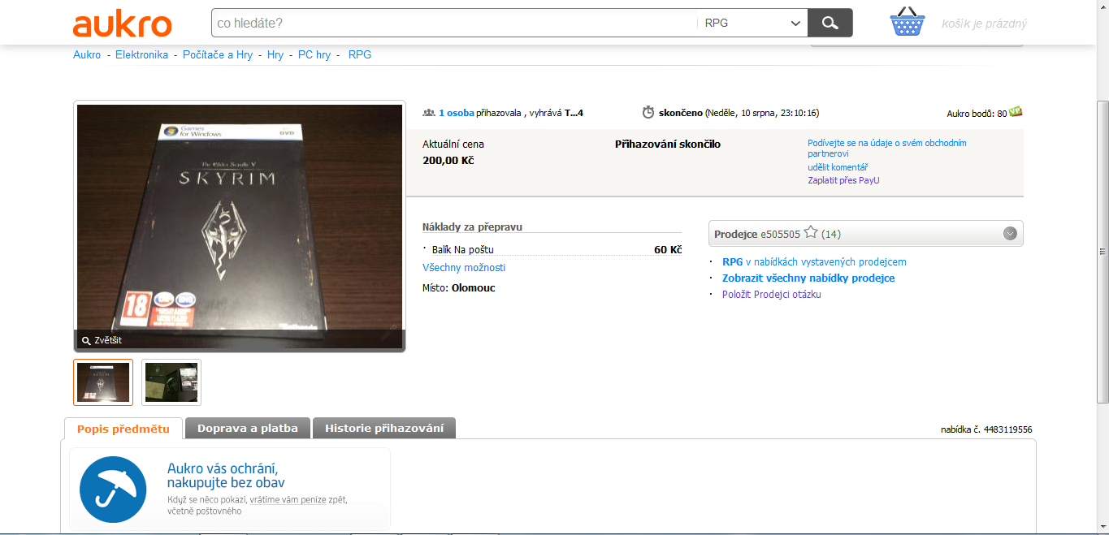Click the bidders people icon

pos(428,113)
